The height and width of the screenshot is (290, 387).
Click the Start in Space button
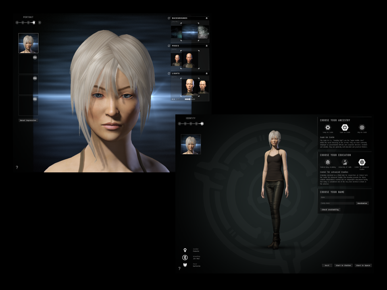363,265
